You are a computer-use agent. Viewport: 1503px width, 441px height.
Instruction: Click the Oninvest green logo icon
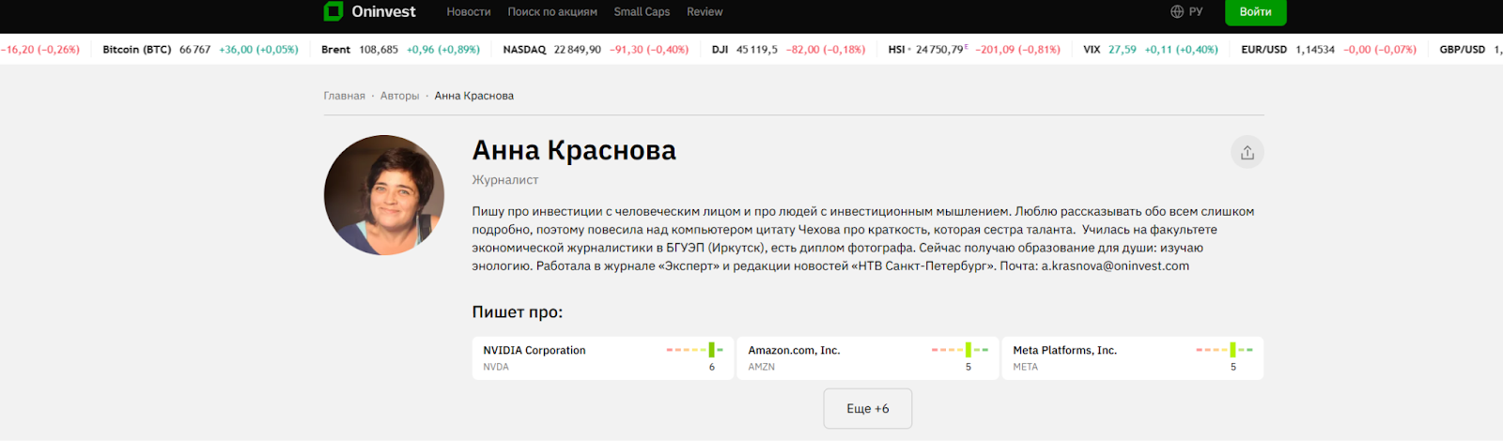pos(333,11)
